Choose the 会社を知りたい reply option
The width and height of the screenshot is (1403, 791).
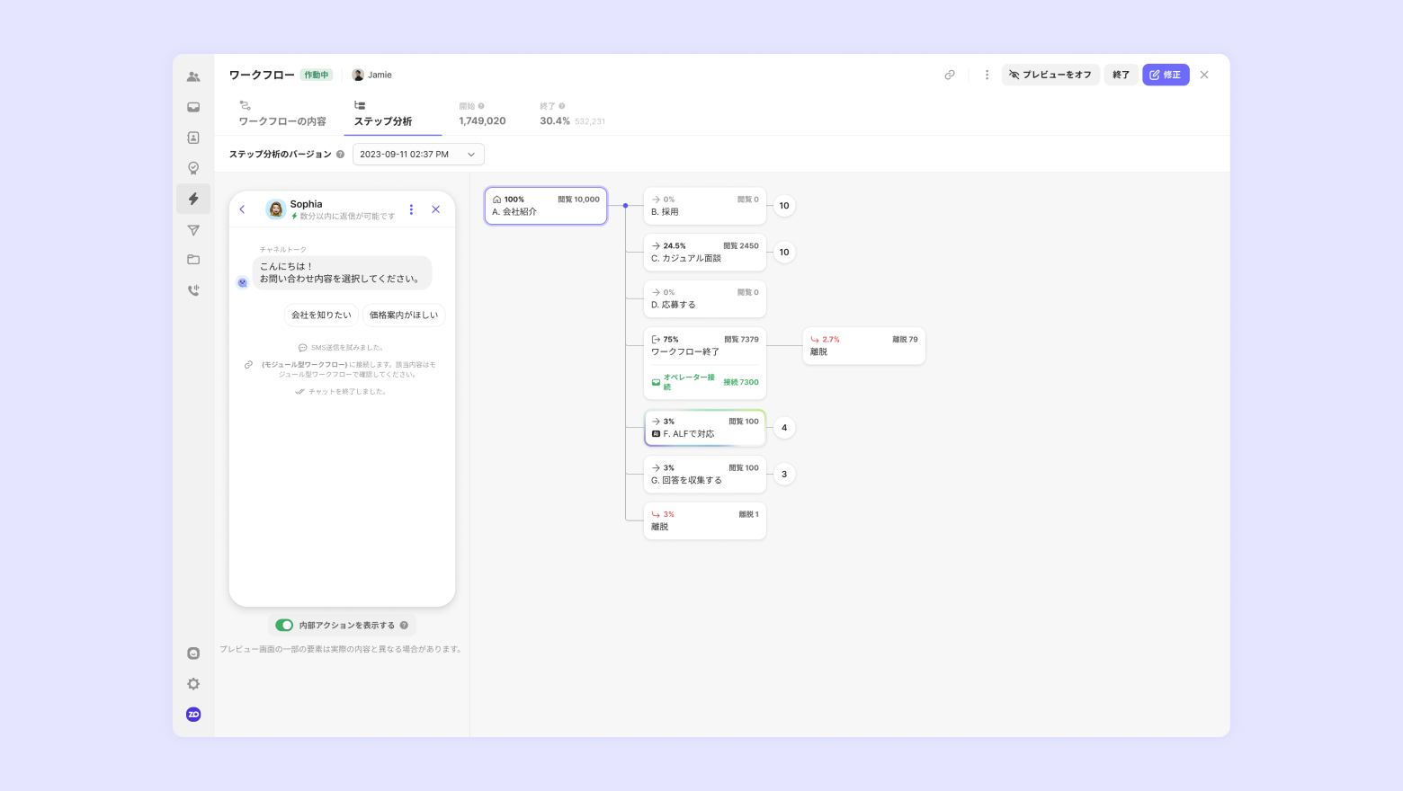[321, 315]
